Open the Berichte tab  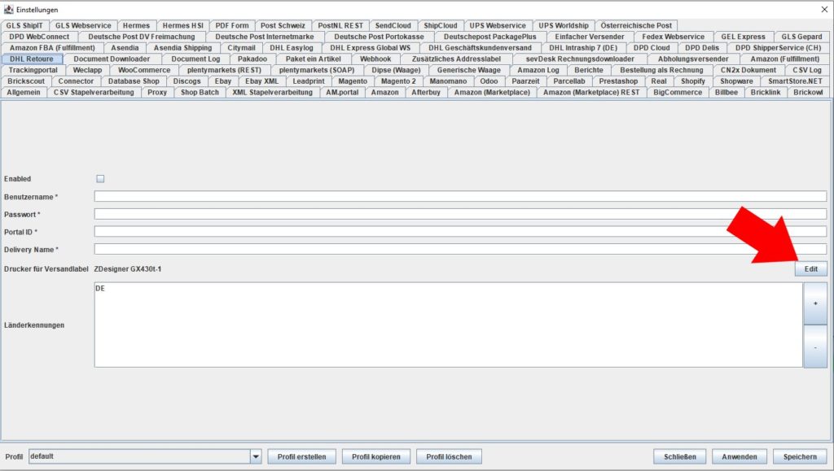[589, 70]
